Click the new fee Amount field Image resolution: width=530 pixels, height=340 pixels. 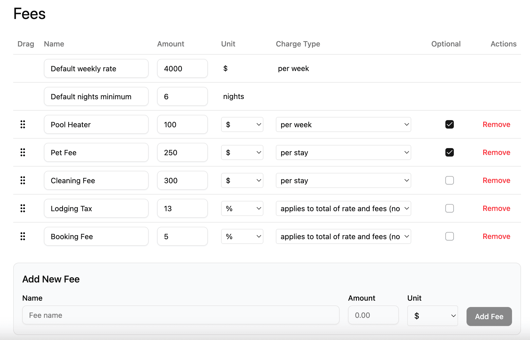click(x=373, y=315)
